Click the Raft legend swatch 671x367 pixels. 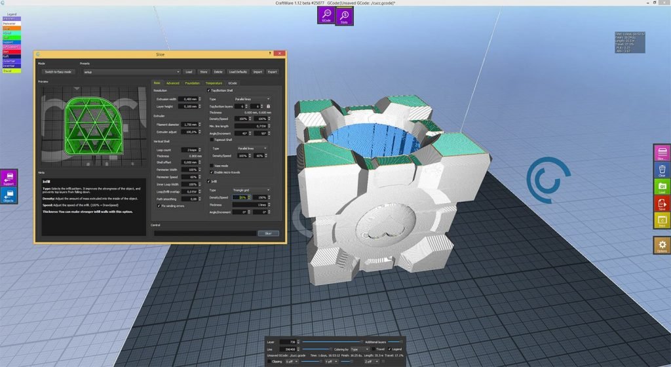click(11, 56)
